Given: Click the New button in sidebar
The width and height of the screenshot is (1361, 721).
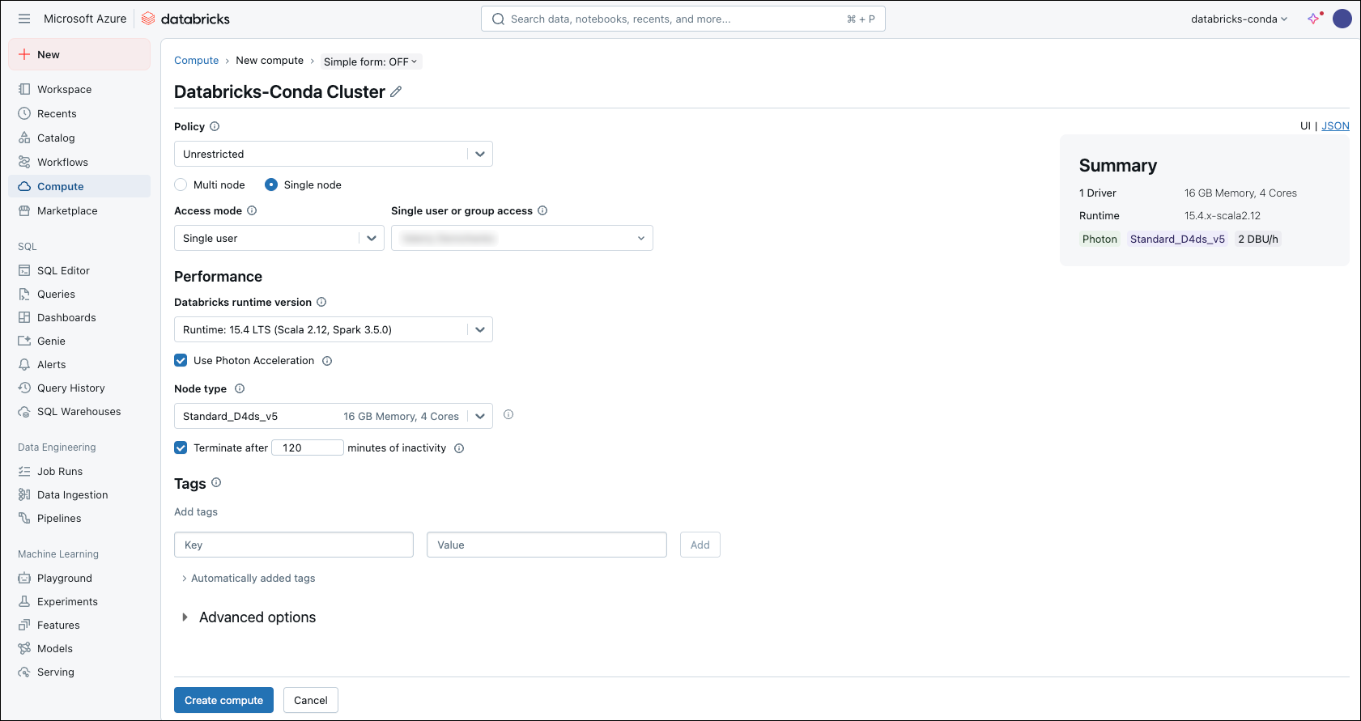Looking at the screenshot, I should pyautogui.click(x=79, y=54).
